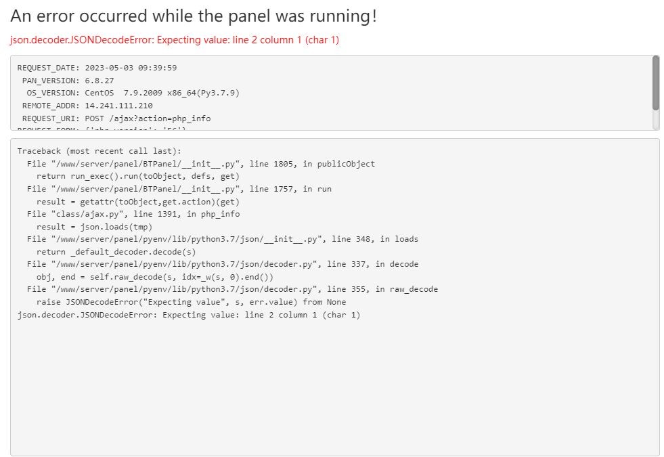
Task: Click the scrollbar thumb in the request info box
Action: pos(655,83)
